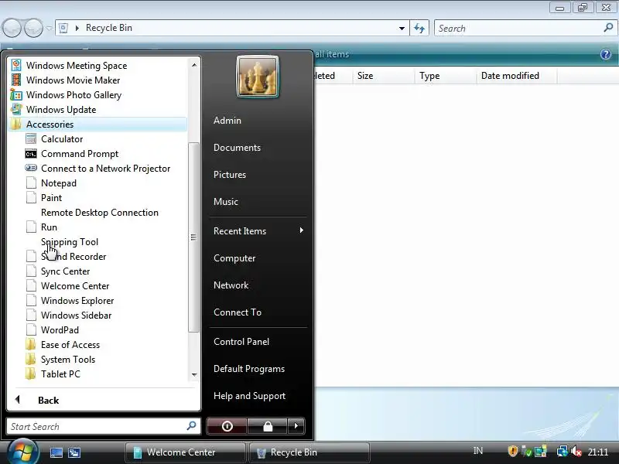Sort by Type column header
Screen dimensions: 619x464
[x=445, y=75]
